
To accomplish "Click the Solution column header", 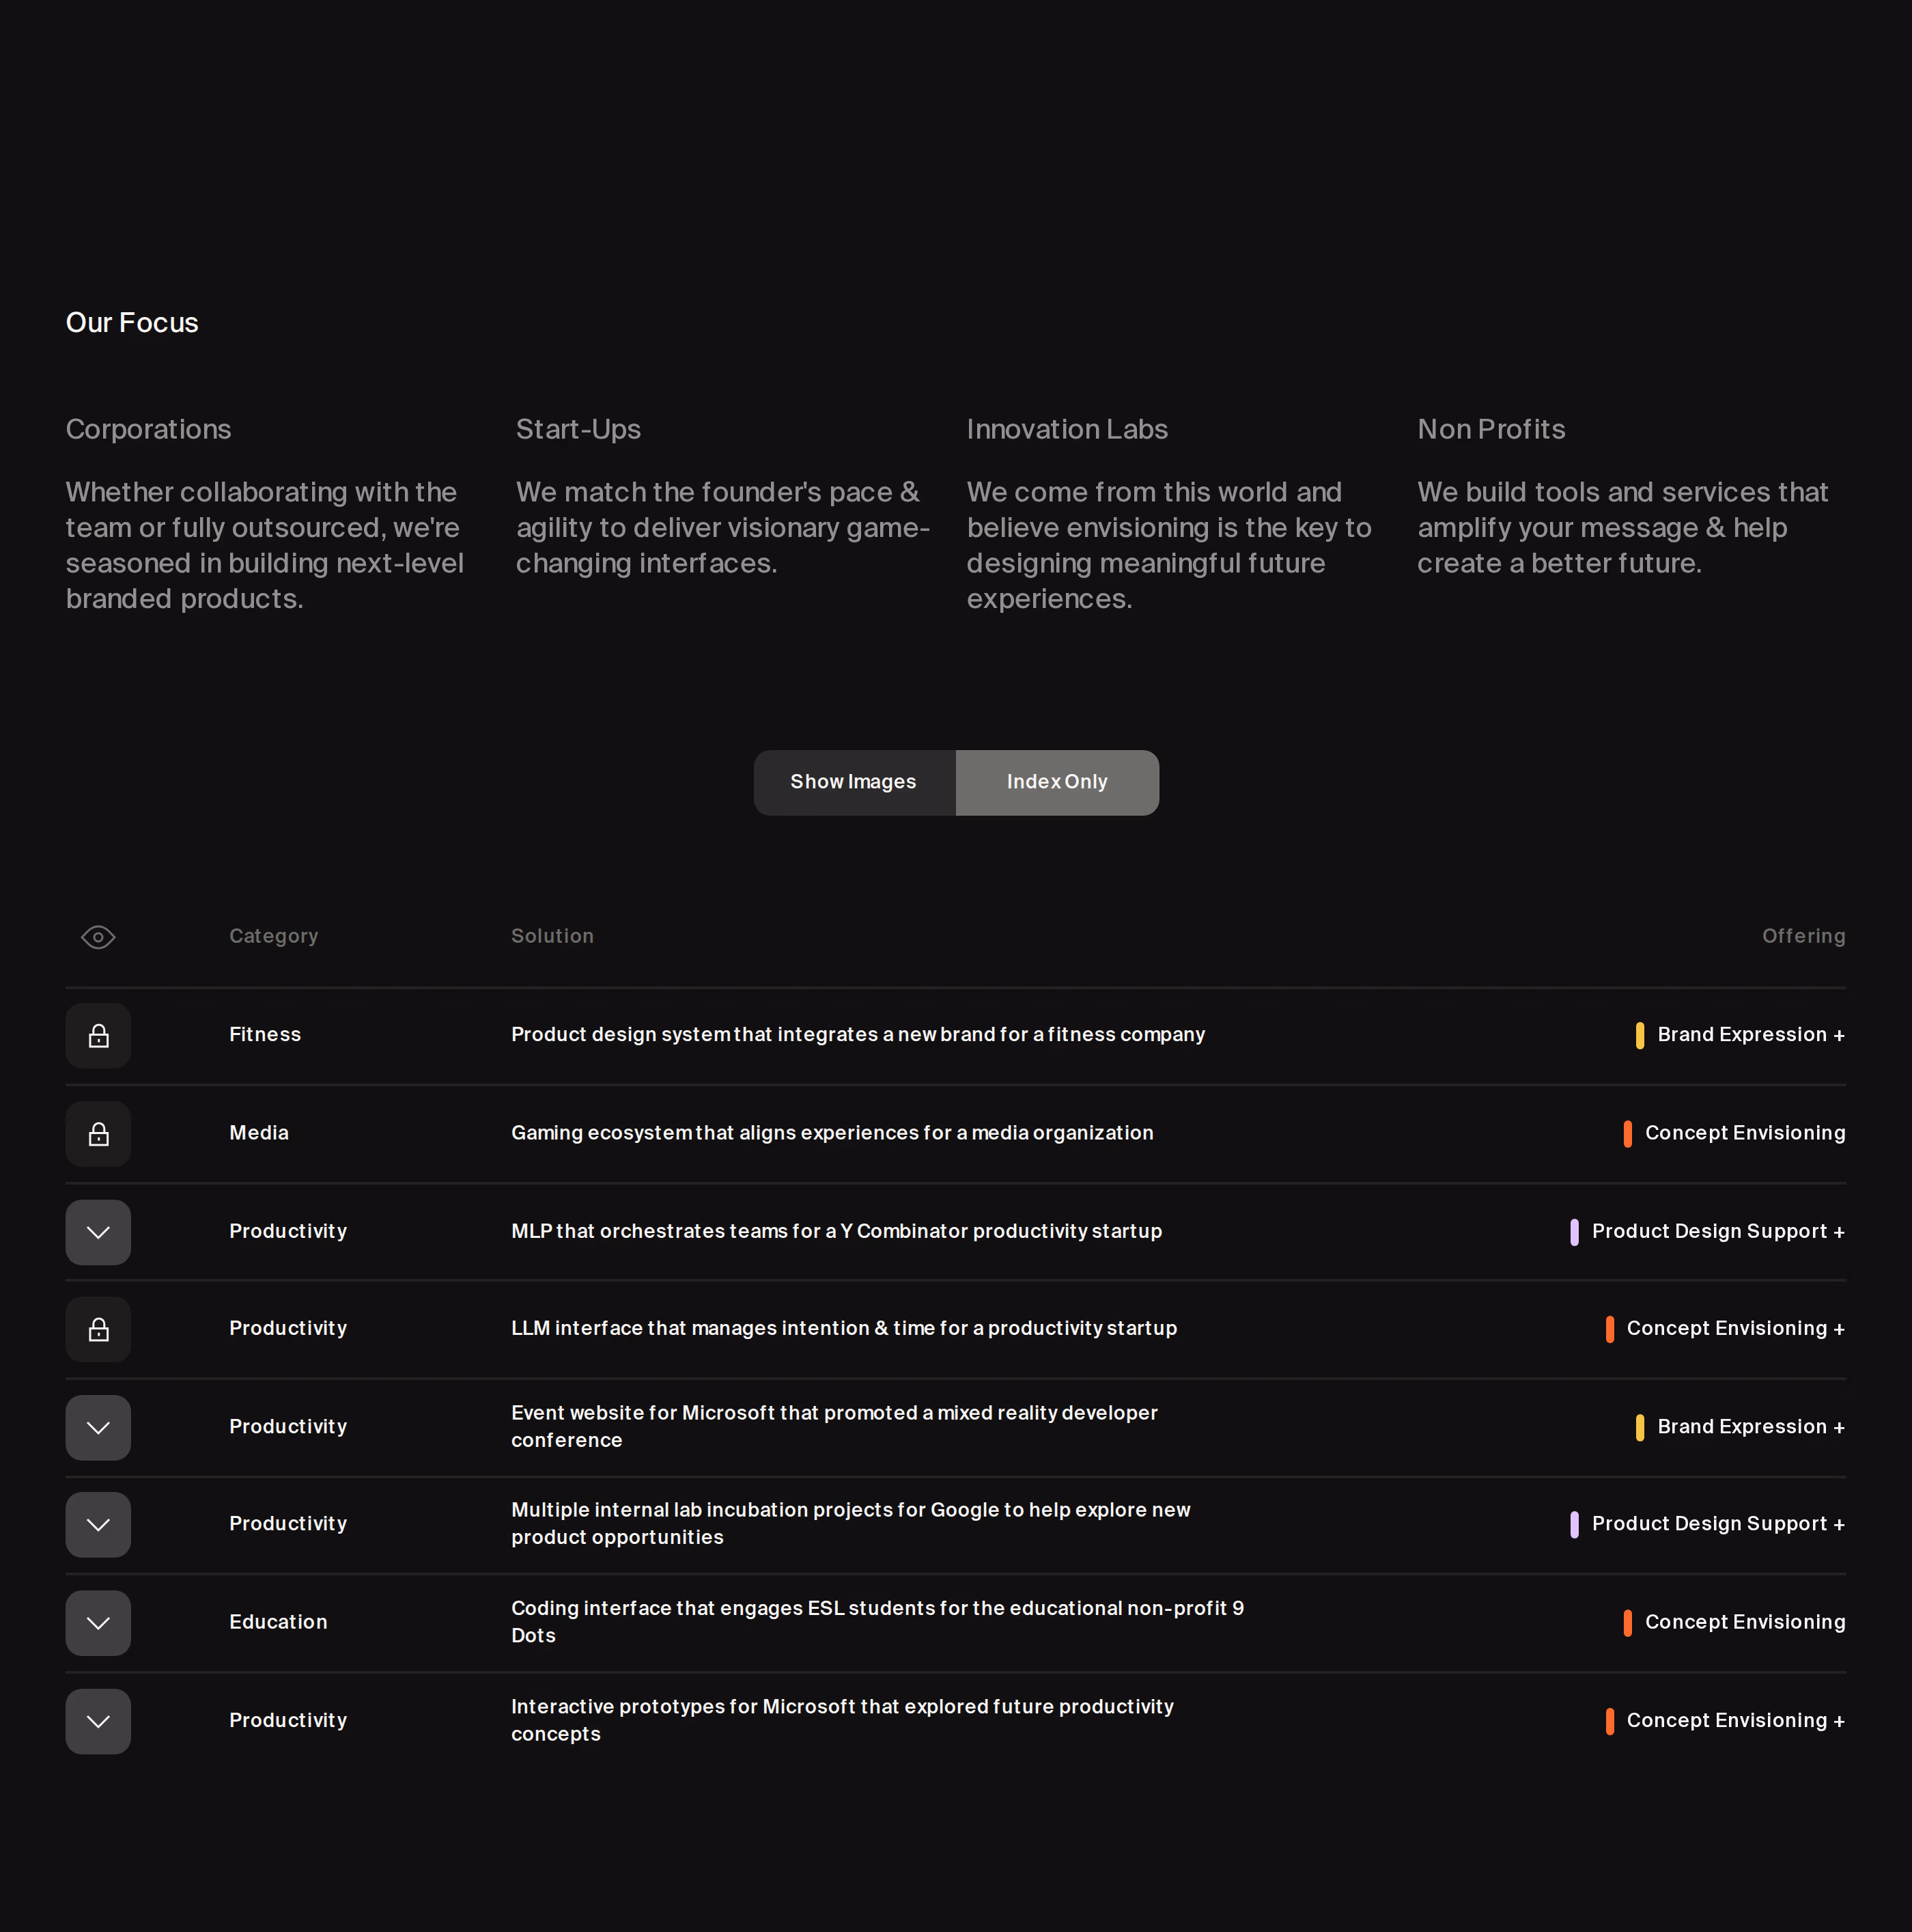I will (552, 936).
